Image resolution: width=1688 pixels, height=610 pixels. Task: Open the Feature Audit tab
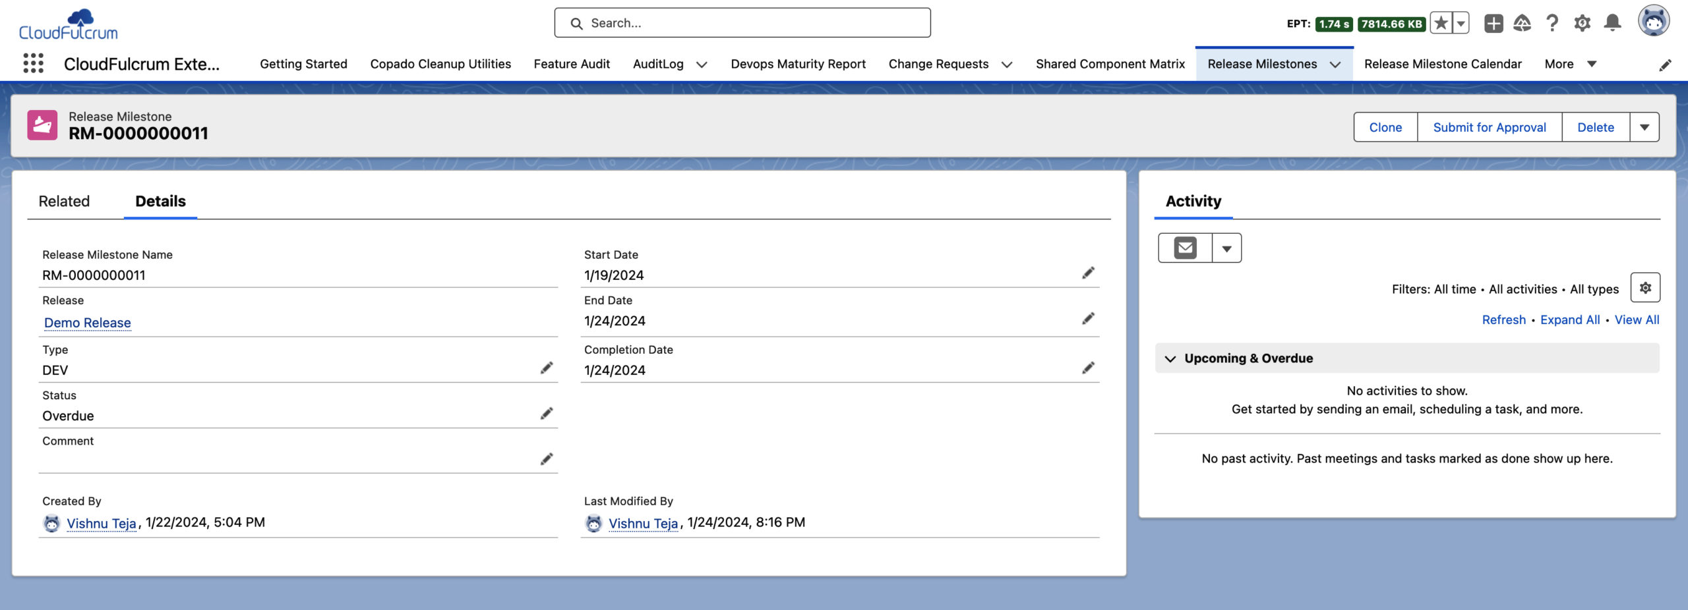click(572, 64)
